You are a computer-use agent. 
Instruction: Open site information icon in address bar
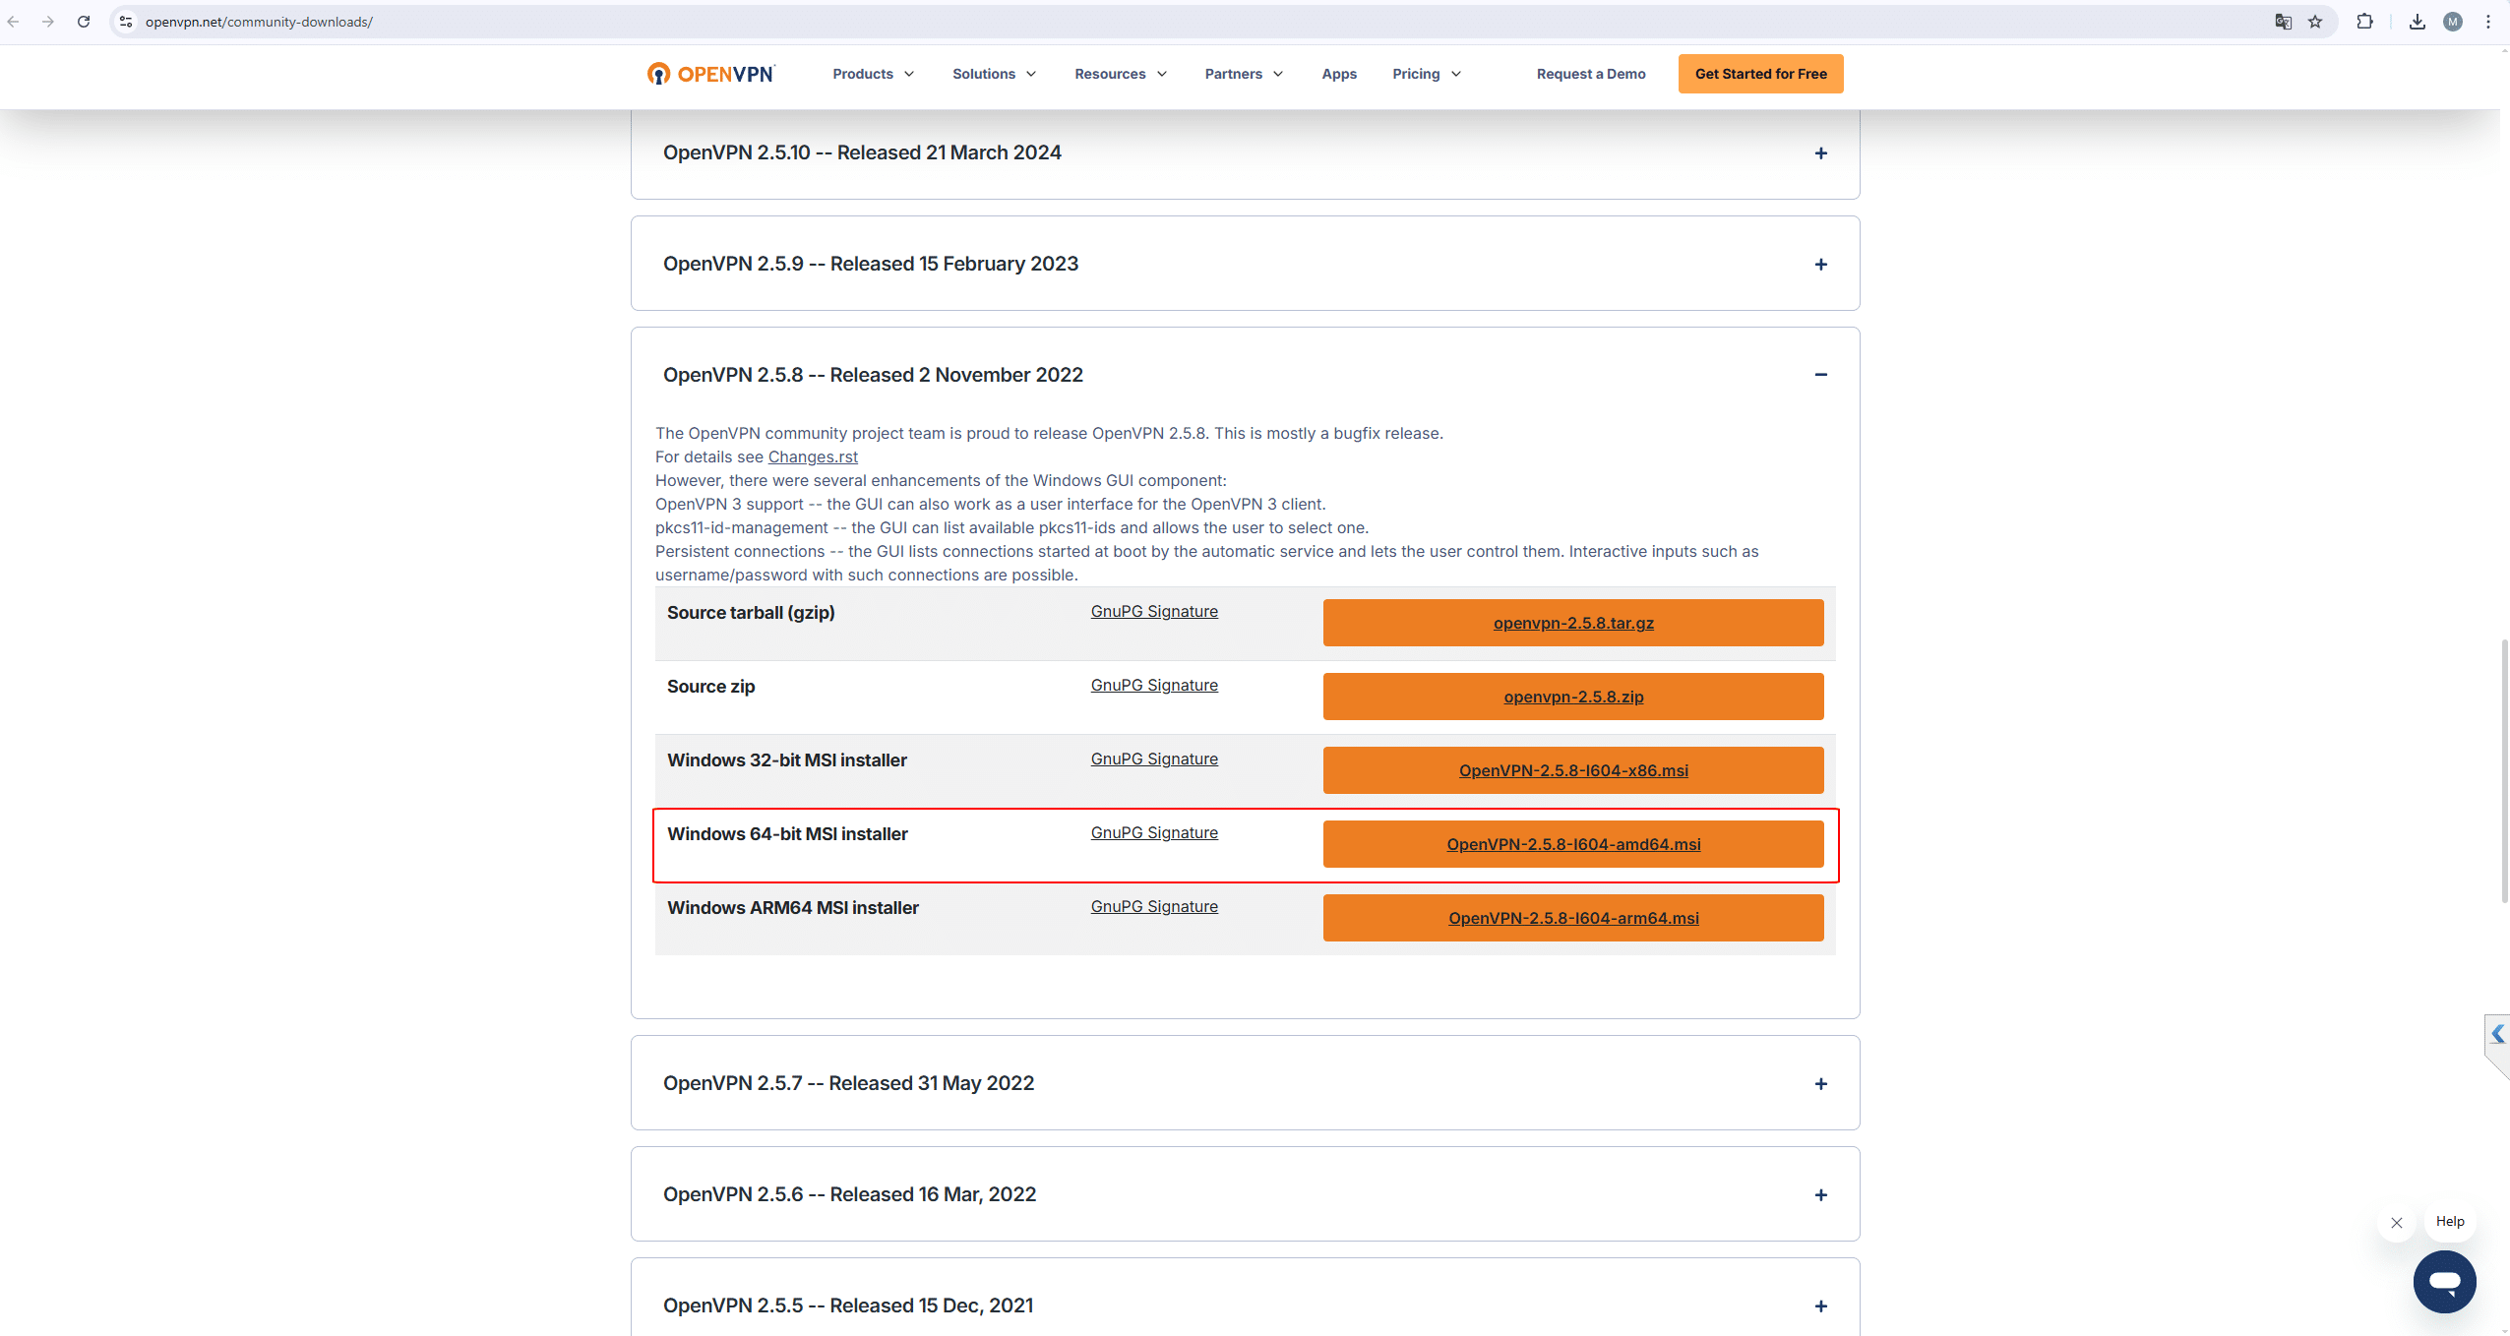point(126,22)
